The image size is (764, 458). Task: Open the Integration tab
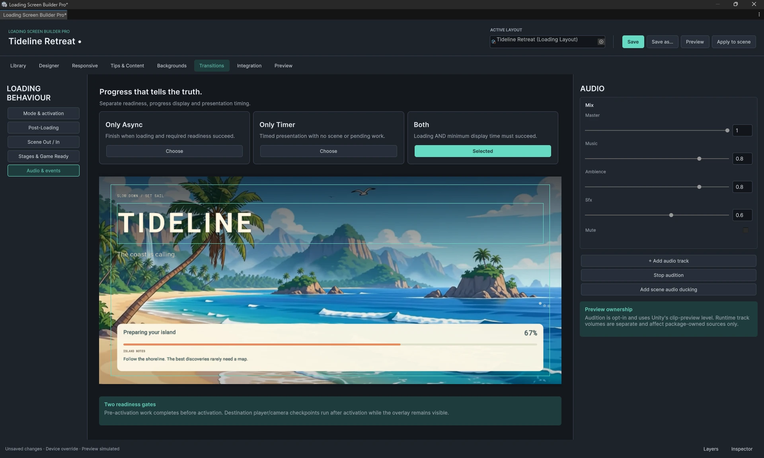point(249,66)
